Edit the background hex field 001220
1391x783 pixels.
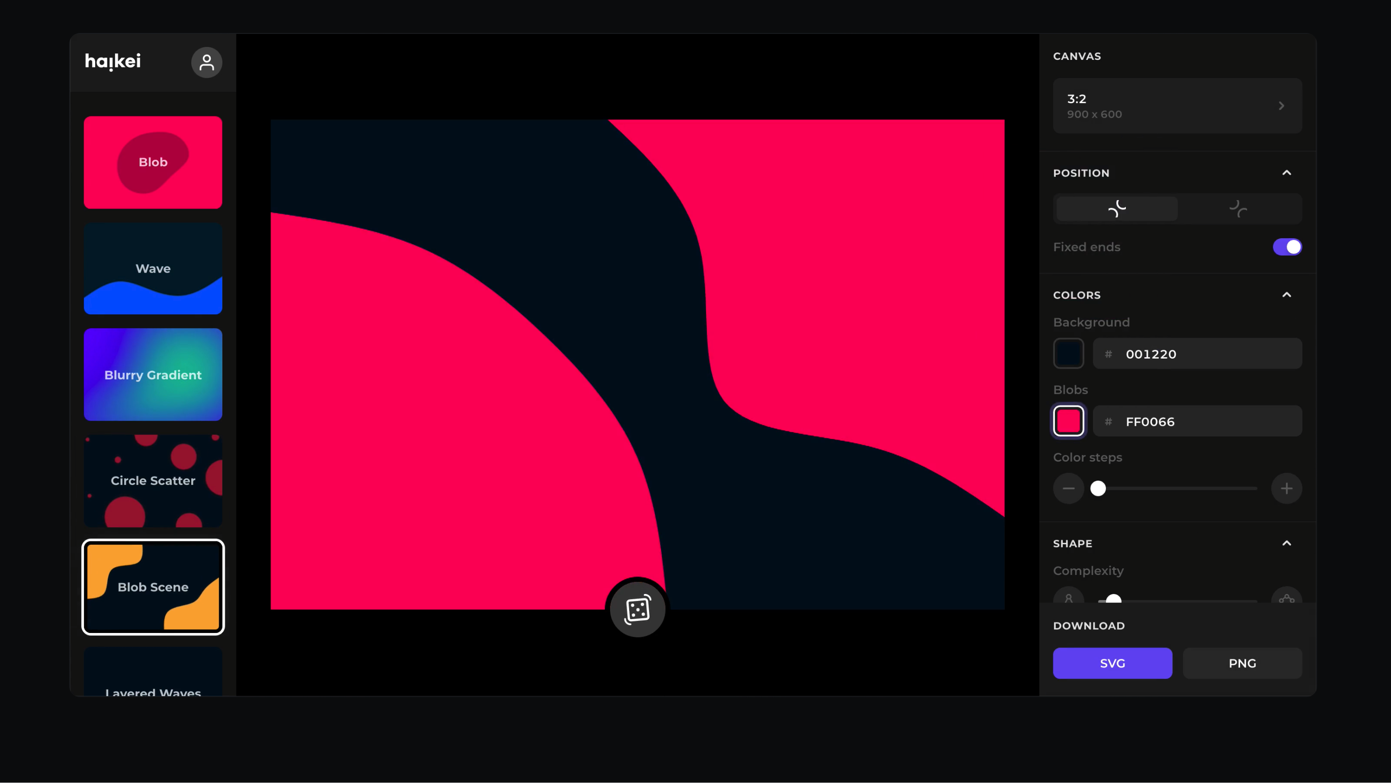tap(1197, 354)
